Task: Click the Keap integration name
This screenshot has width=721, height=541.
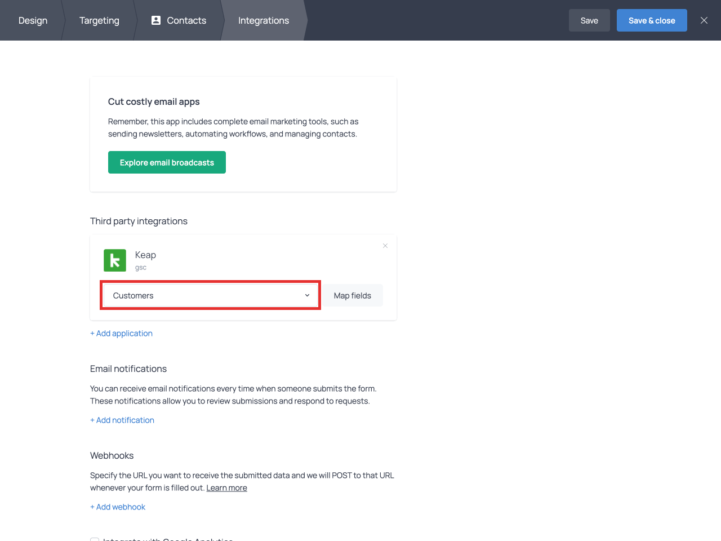Action: 145,255
